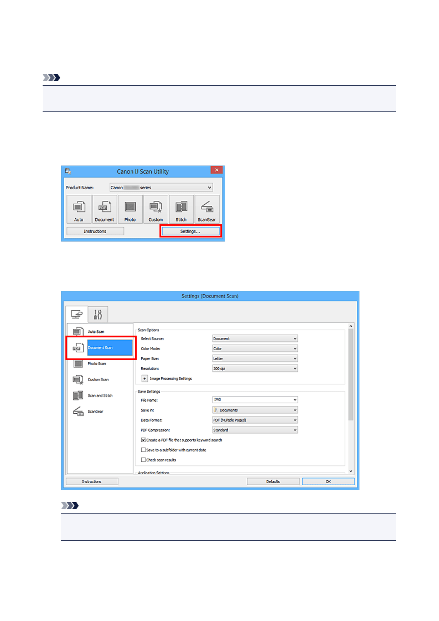The height and width of the screenshot is (621, 439).
Task: Switch to the scan-from-computer tab
Action: point(77,314)
